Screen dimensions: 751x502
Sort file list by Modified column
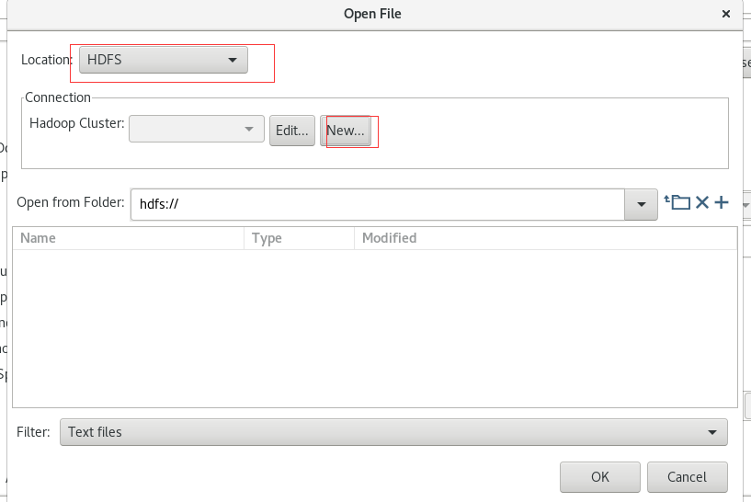545,238
